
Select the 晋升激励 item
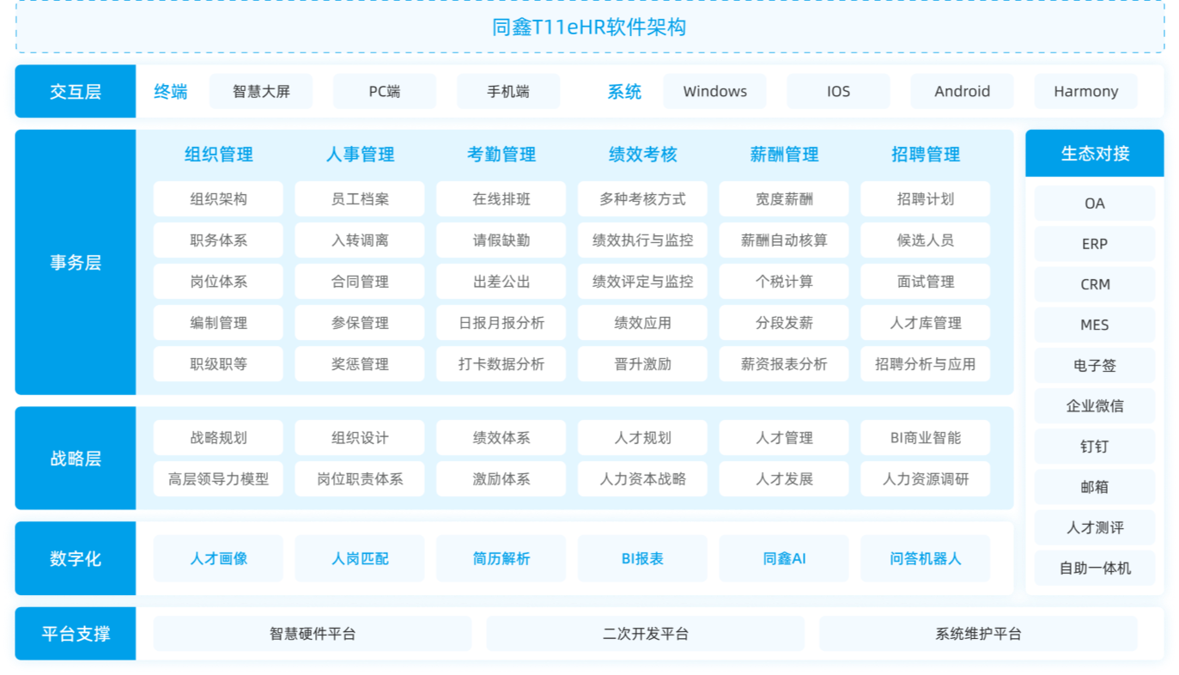tap(642, 363)
